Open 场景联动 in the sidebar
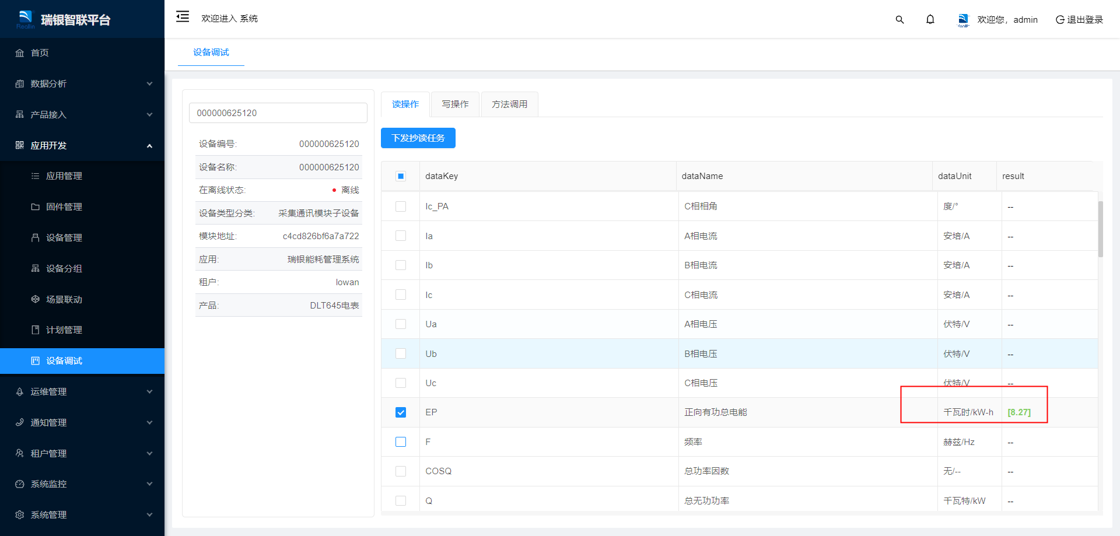Screen dimensions: 1120x536 coord(82,299)
